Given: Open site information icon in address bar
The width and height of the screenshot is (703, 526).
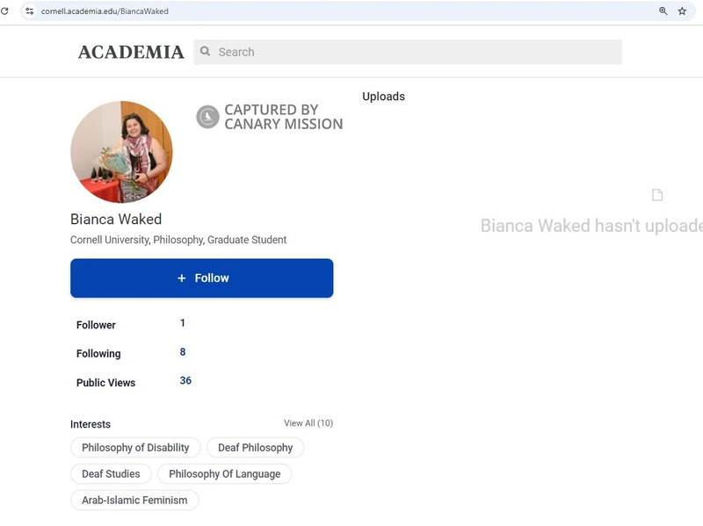Looking at the screenshot, I should [x=29, y=11].
